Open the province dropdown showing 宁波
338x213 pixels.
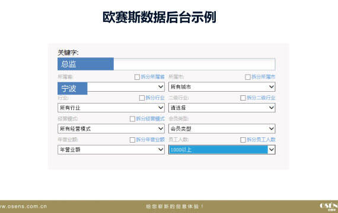point(111,87)
